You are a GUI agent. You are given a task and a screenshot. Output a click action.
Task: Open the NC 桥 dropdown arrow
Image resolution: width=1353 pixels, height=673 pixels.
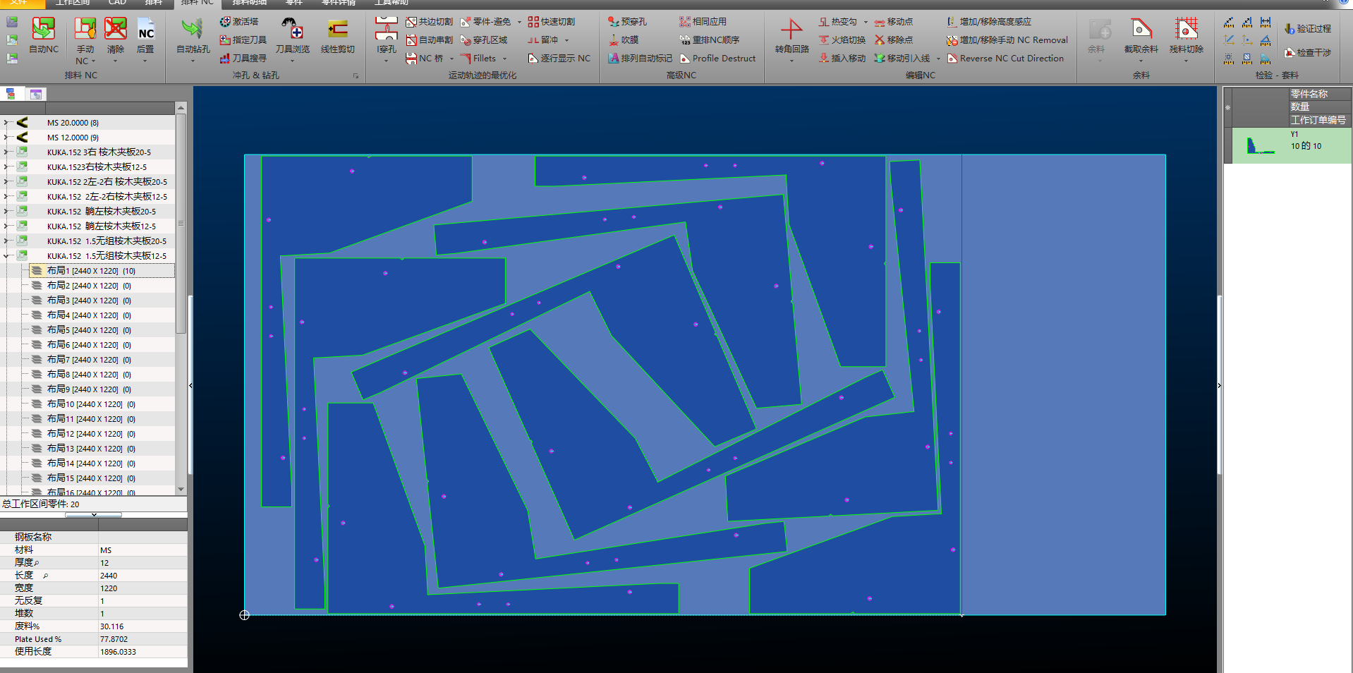(451, 59)
